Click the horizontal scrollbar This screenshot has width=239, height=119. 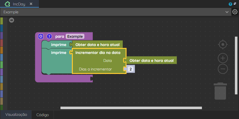click(x=131, y=108)
